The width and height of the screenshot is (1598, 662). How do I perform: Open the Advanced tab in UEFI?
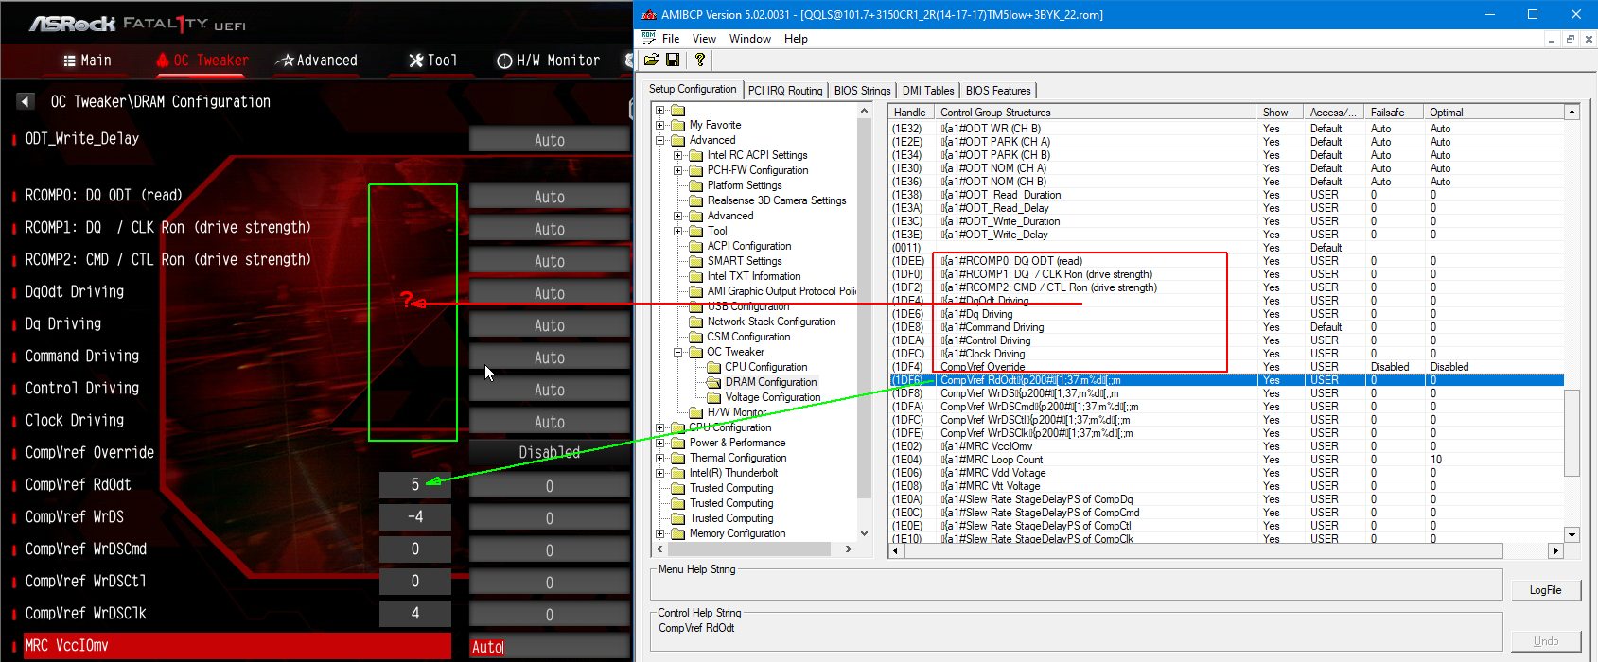(x=317, y=61)
